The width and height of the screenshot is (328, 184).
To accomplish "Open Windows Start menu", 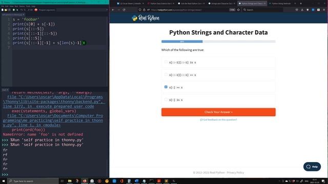I will point(4,181).
